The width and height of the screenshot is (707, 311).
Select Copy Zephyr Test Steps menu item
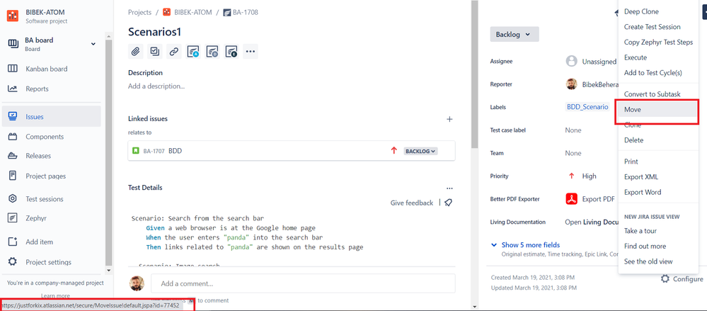click(x=658, y=43)
